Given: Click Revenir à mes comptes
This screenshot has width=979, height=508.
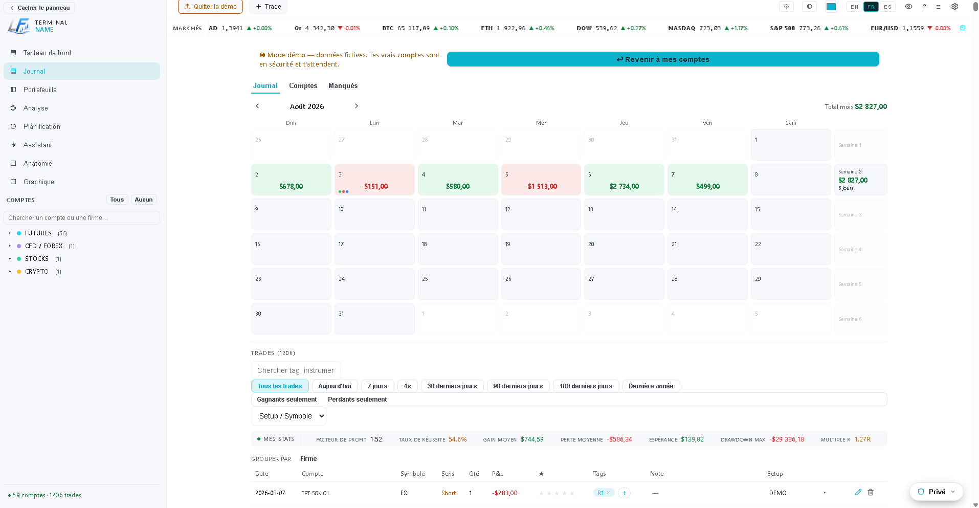Looking at the screenshot, I should pyautogui.click(x=663, y=59).
